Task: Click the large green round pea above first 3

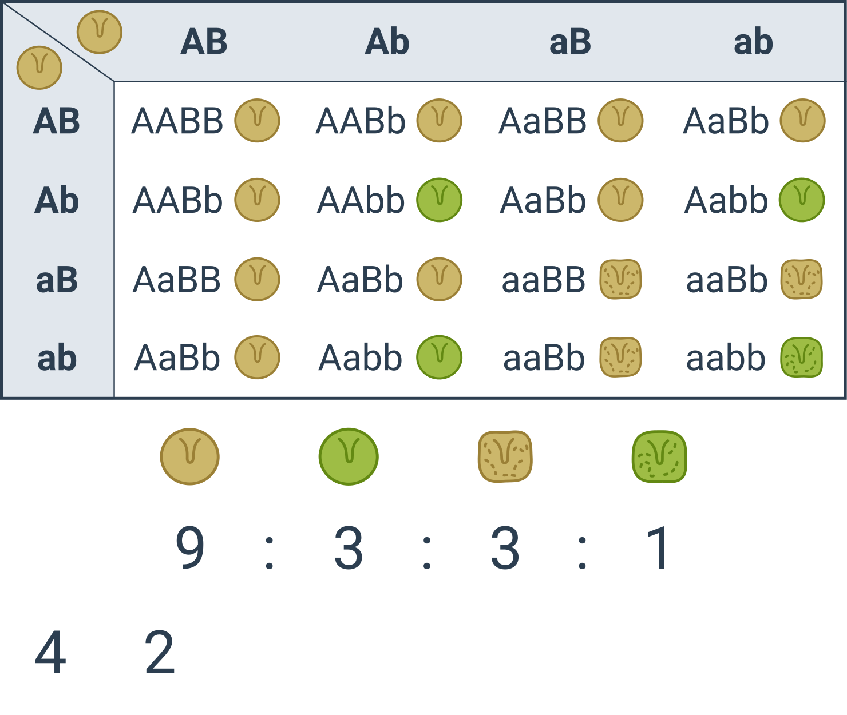Action: pyautogui.click(x=349, y=457)
